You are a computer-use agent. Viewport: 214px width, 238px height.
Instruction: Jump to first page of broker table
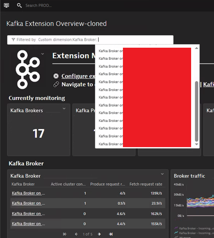coord(65,234)
